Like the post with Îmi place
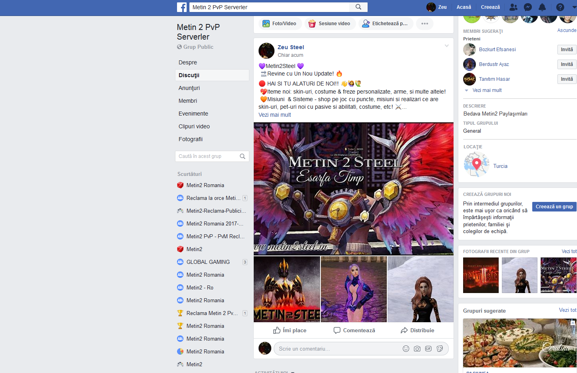 [290, 330]
